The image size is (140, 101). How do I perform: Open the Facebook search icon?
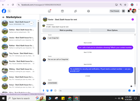9,11
